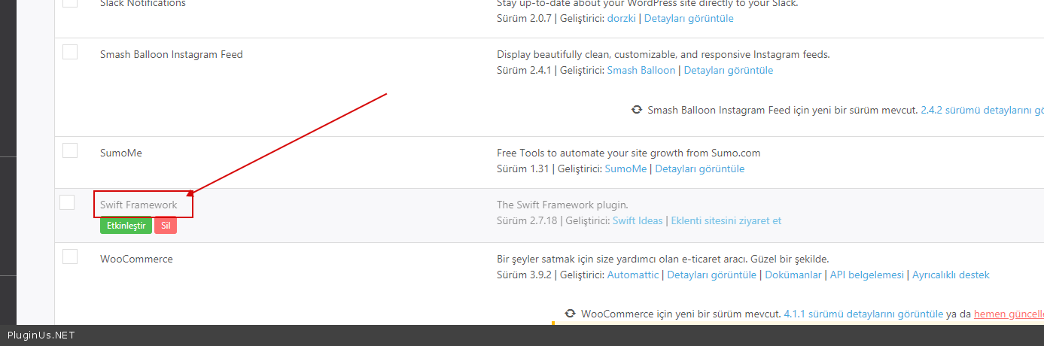The width and height of the screenshot is (1044, 346).
Task: Click WooCommerce 'Bir şeyler satmak' description text
Action: coord(663,259)
